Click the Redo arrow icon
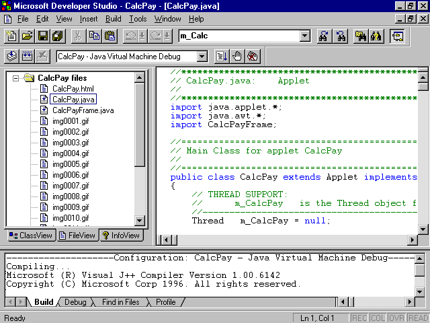Viewport: 430px width, 323px height. tap(155, 36)
